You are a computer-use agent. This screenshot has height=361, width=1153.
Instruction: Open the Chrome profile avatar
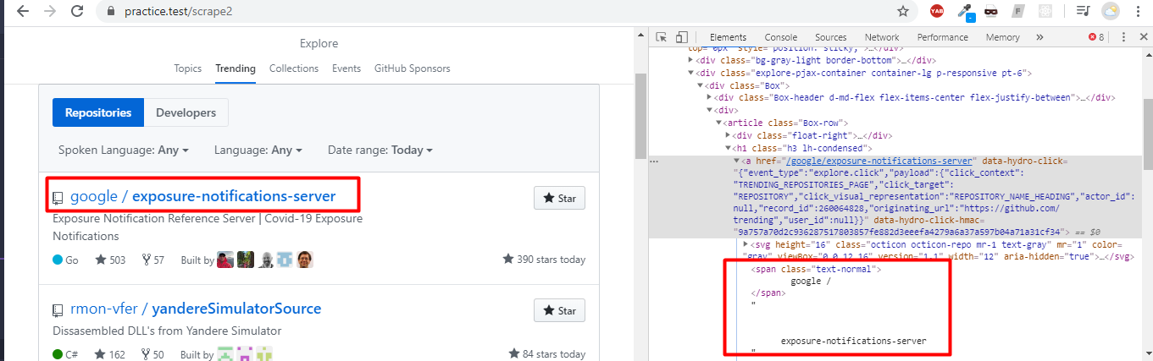1110,12
